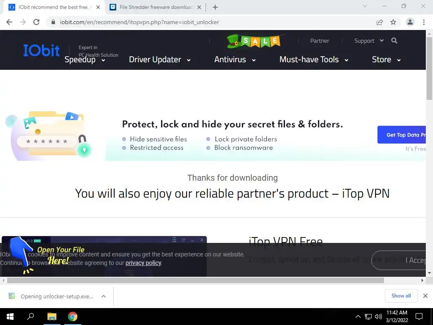
Task: Click the padlock site info icon
Action: point(53,22)
